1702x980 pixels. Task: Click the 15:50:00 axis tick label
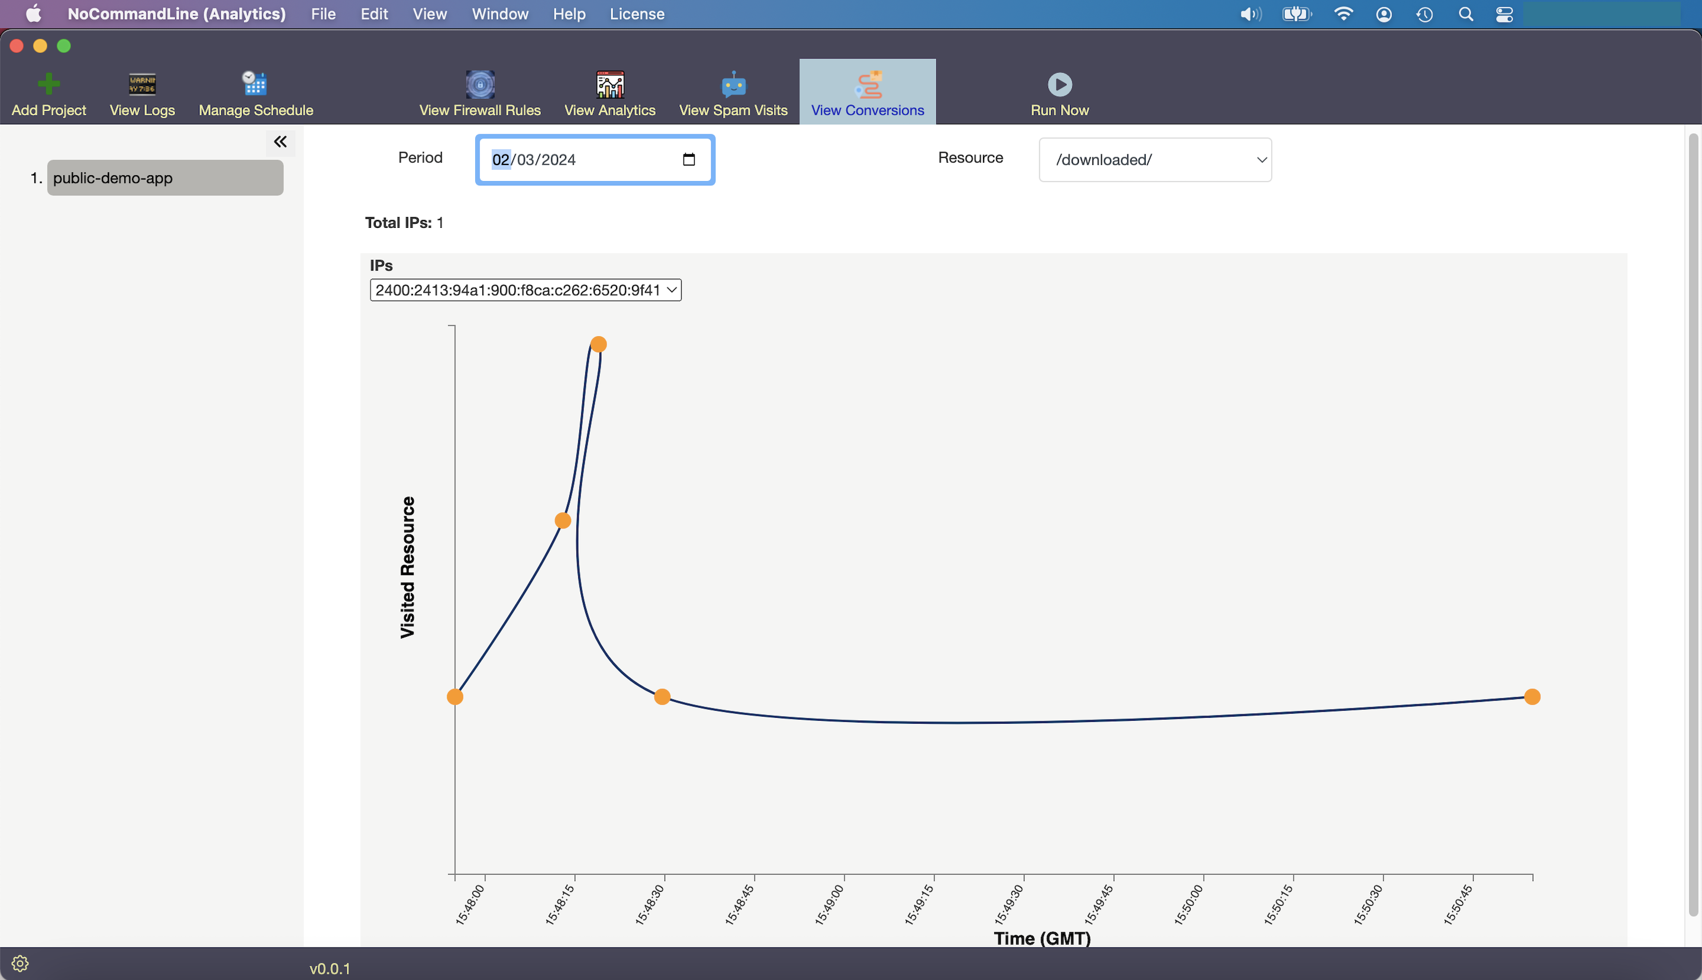click(1188, 905)
